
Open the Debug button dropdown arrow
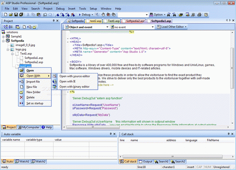click(92, 15)
